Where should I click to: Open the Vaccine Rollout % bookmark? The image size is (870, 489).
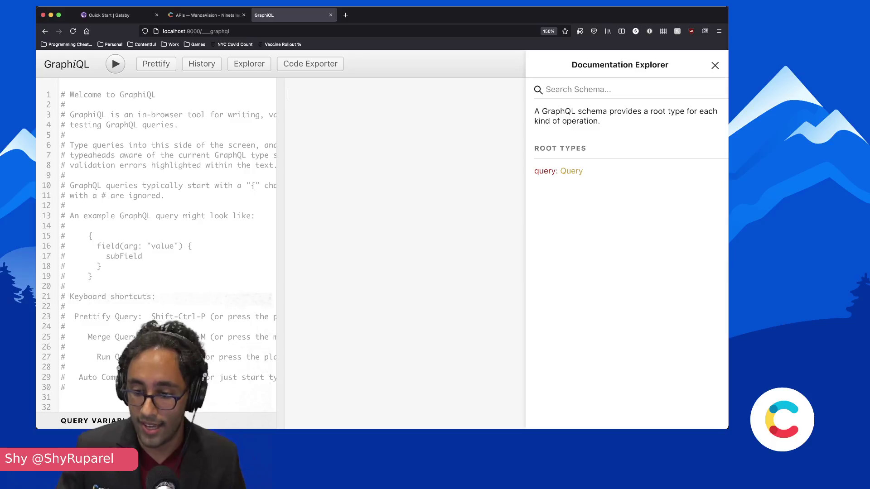280,44
